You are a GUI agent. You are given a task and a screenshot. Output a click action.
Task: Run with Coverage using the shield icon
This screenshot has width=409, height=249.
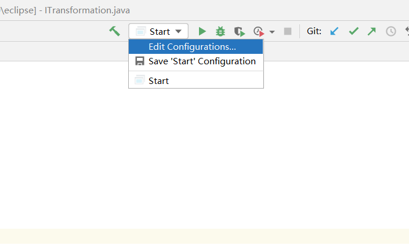239,31
